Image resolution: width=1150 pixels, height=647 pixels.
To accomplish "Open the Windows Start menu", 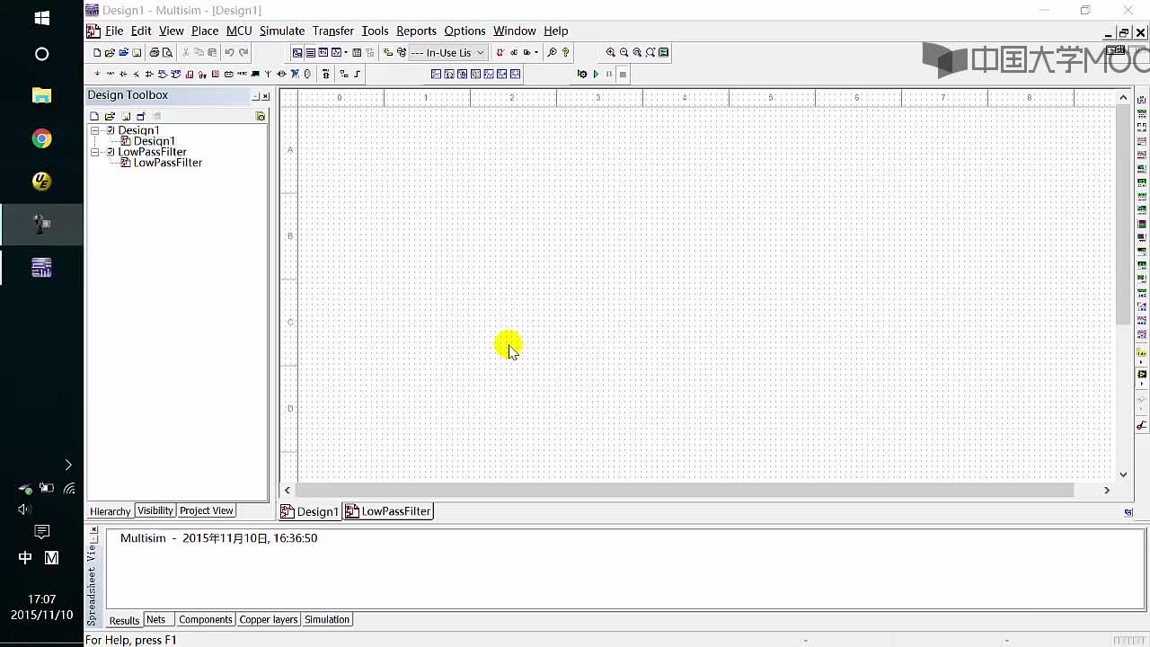I will click(x=41, y=18).
